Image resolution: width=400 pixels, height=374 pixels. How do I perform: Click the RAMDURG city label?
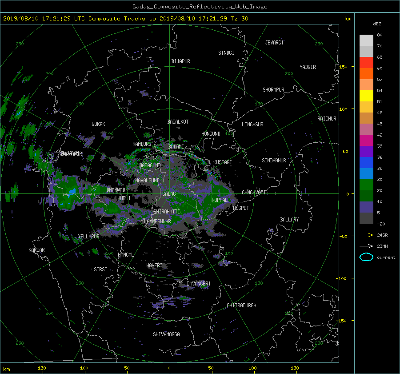(x=142, y=144)
